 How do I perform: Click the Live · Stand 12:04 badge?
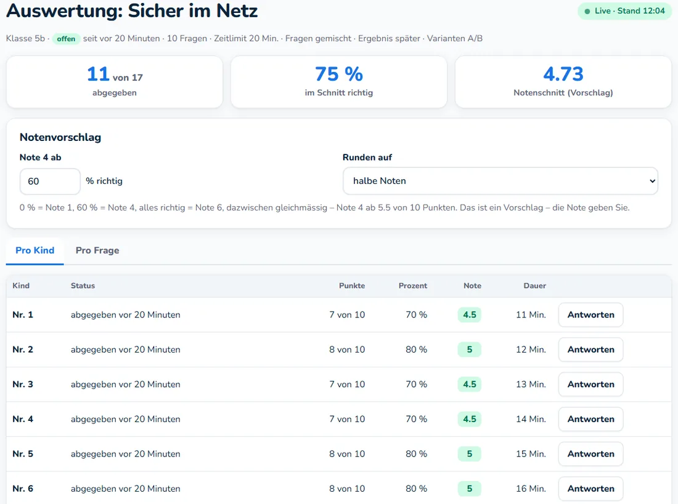(x=624, y=11)
